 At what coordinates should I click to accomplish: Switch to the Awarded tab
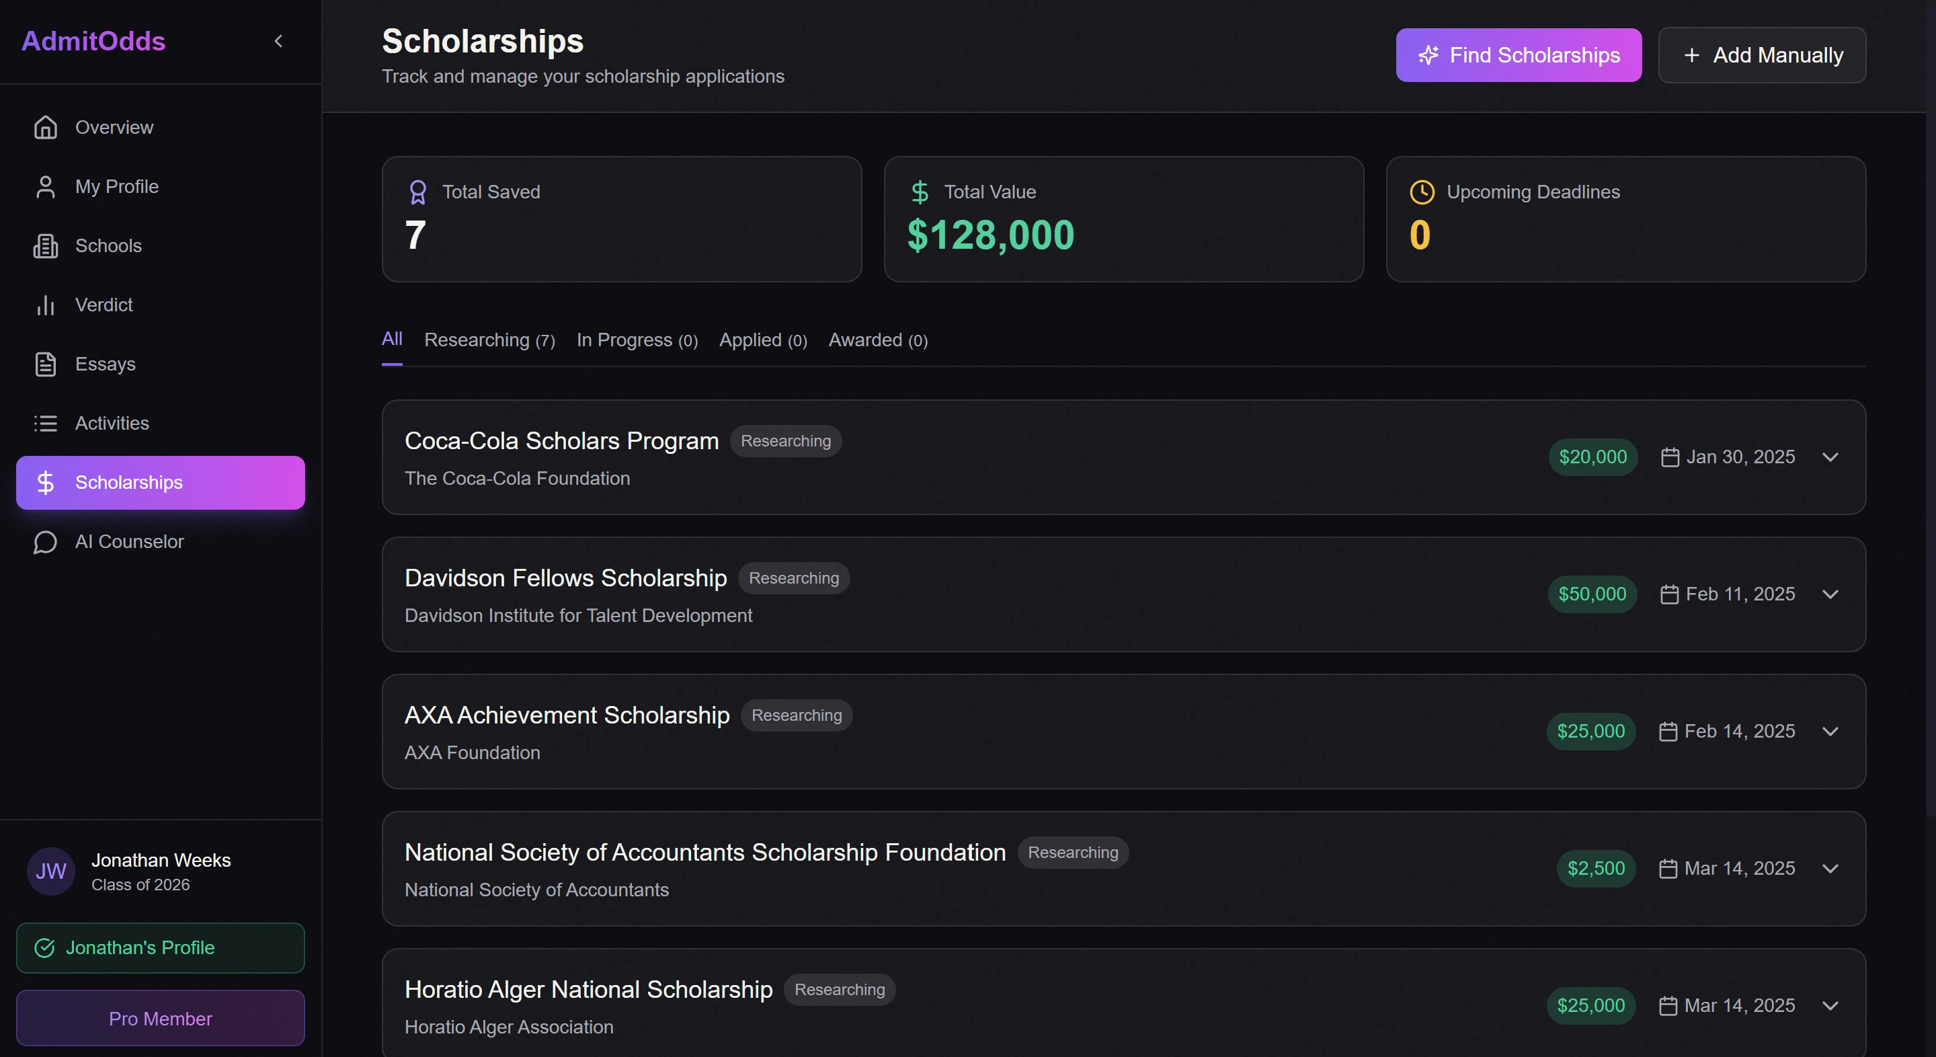[878, 340]
